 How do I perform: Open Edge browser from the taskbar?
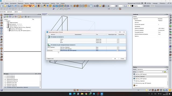coord(74,94)
